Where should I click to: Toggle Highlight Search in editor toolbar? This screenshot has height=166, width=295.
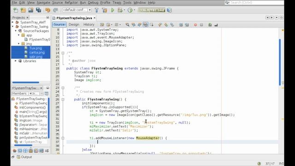(146, 24)
